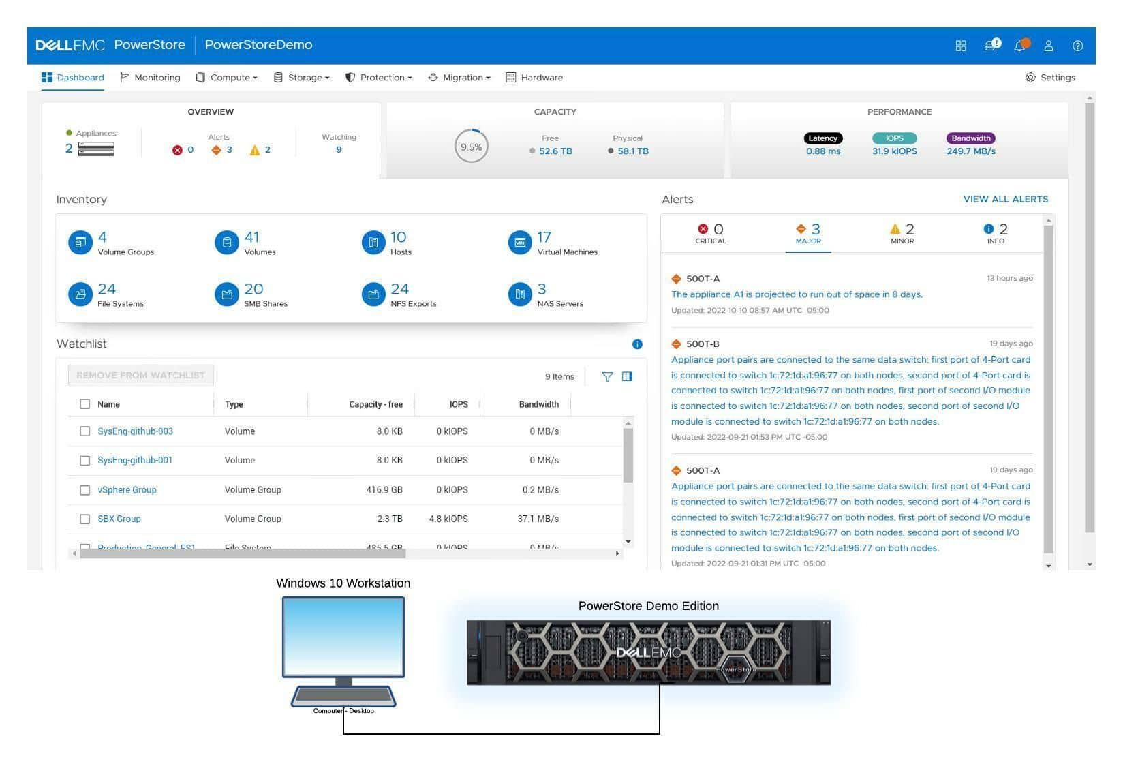Click the IOPS performance badge
Screen dimensions: 1123x762
point(894,138)
